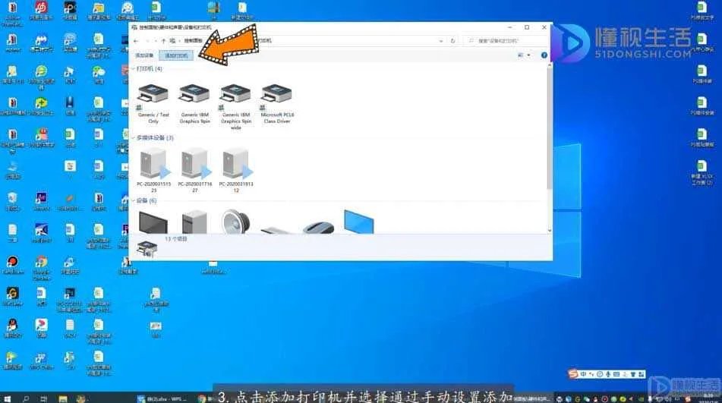
Task: Select media device PC-2020031716
Action: point(195,170)
